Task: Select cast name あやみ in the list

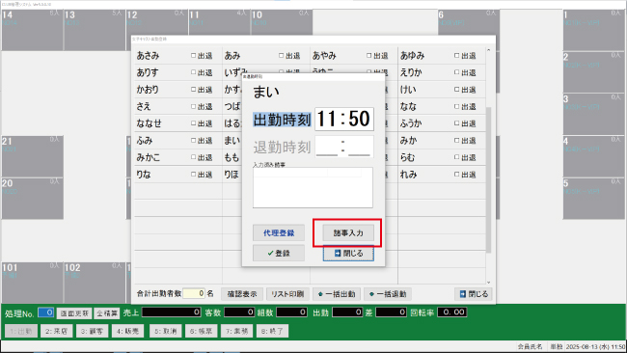Action: tap(324, 56)
